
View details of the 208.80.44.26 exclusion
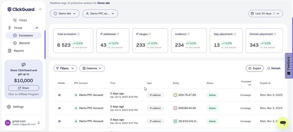pyautogui.click(x=60, y=108)
